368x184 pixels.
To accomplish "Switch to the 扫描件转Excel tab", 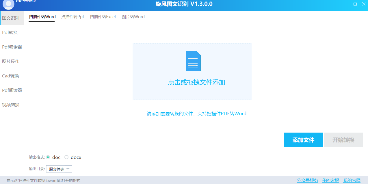I will point(103,17).
